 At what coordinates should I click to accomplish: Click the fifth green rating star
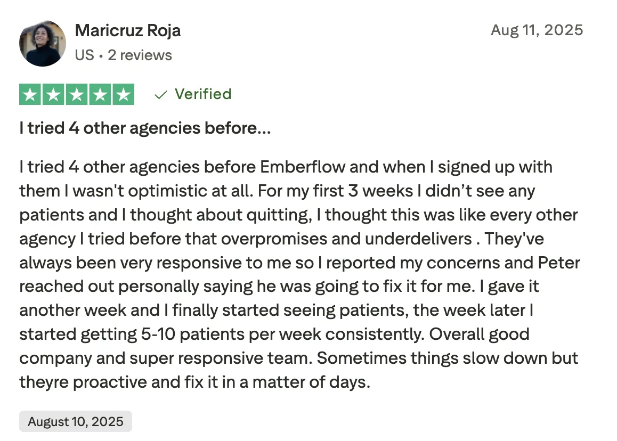tap(123, 94)
